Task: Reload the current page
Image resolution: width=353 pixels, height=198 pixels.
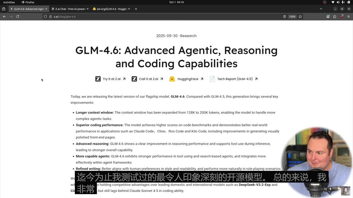Action: (18, 17)
